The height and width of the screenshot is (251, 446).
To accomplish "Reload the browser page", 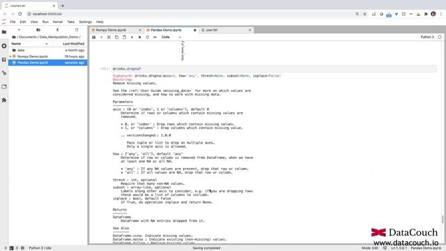I will click(x=20, y=14).
